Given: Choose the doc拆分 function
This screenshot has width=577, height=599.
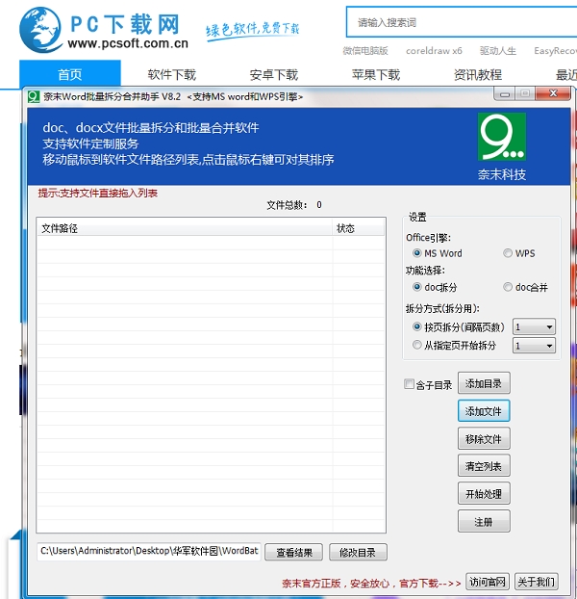Looking at the screenshot, I should pos(435,287).
